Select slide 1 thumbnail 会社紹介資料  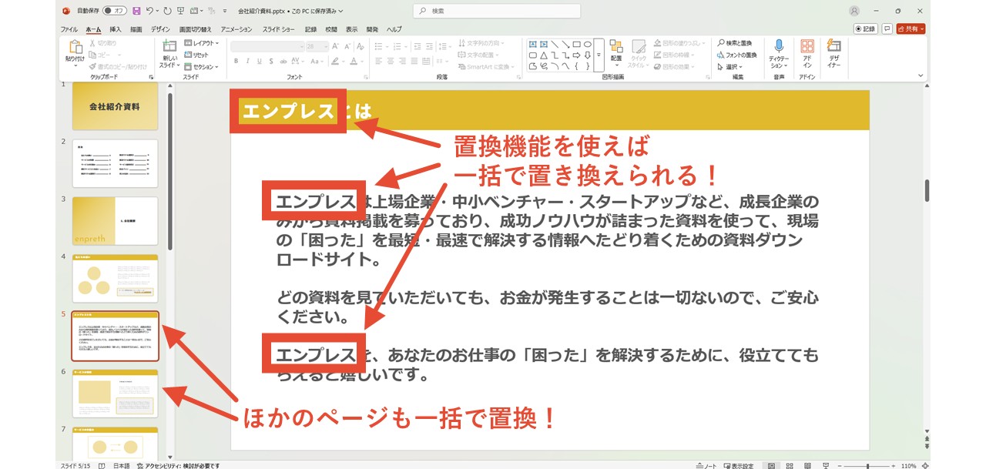(115, 106)
